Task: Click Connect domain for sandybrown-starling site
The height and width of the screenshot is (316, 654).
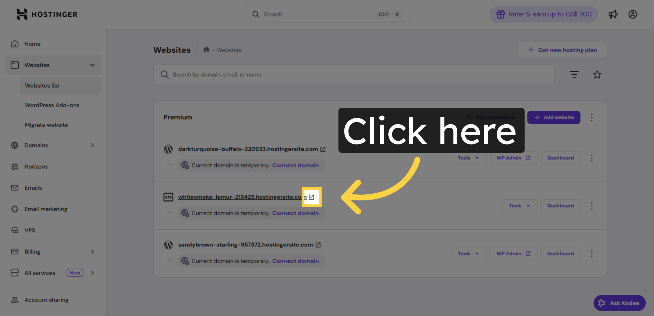Action: pos(295,261)
